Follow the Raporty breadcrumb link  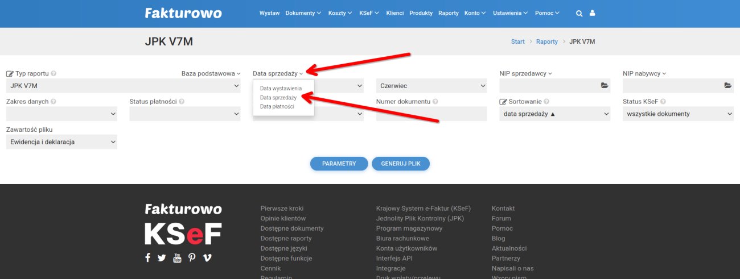coord(547,41)
